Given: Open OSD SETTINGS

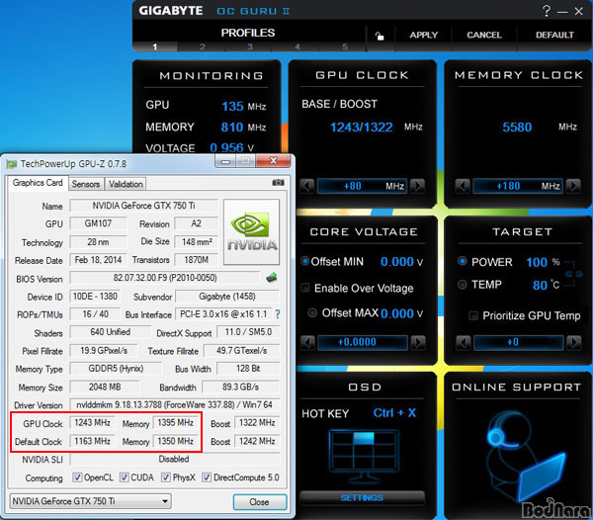Looking at the screenshot, I should click(362, 497).
